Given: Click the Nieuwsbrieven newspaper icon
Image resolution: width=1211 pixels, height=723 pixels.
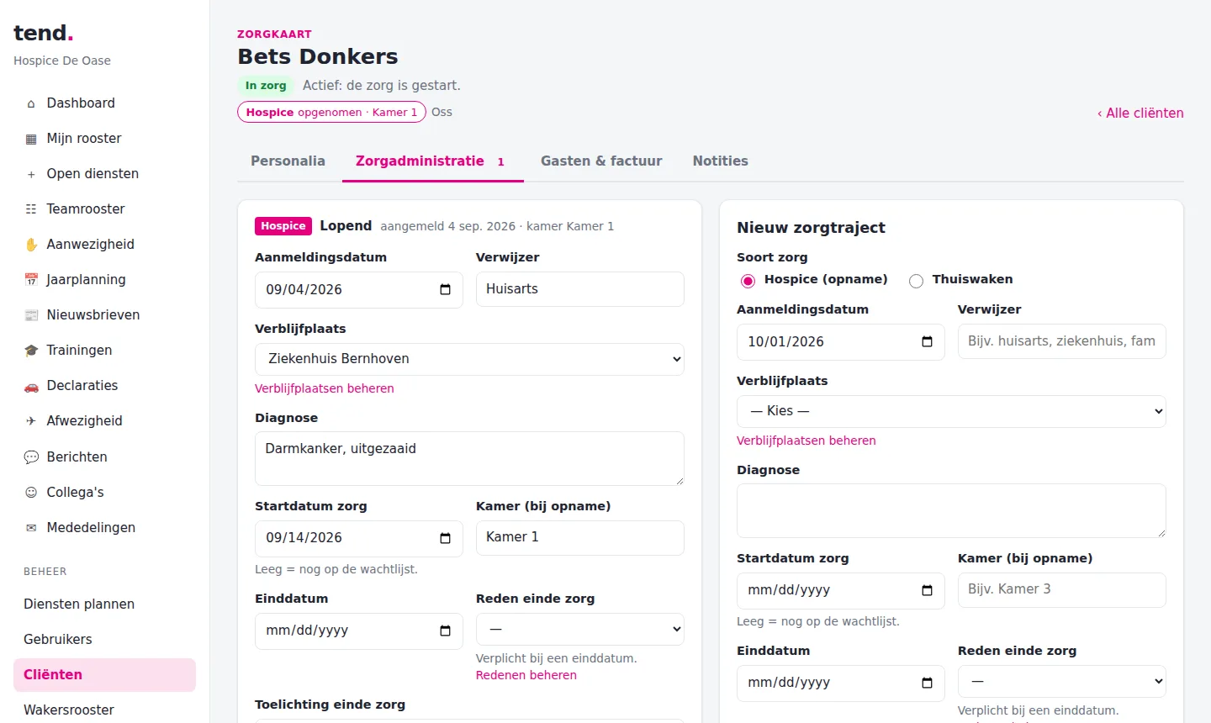Looking at the screenshot, I should tap(31, 315).
